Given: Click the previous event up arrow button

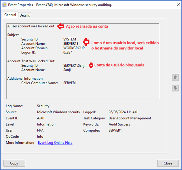Looking at the screenshot, I should [x=175, y=77].
